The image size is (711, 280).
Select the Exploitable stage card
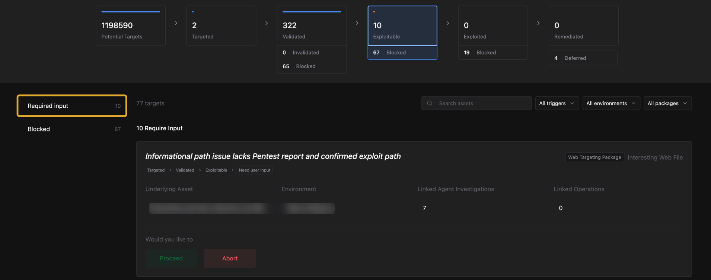pyautogui.click(x=402, y=26)
